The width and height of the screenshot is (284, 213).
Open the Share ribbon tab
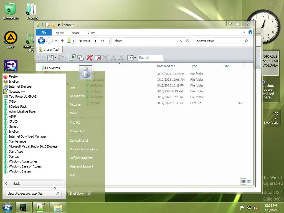(75, 33)
